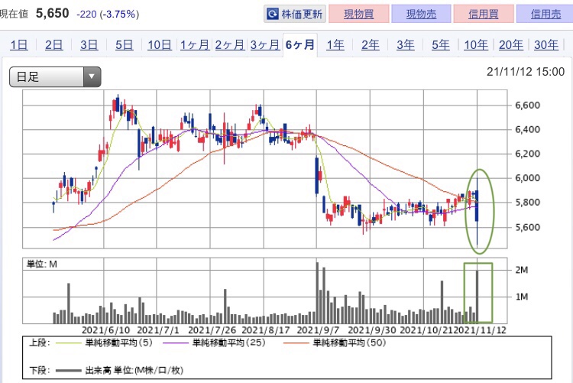Click the 6,000 price axis label

[x=527, y=178]
